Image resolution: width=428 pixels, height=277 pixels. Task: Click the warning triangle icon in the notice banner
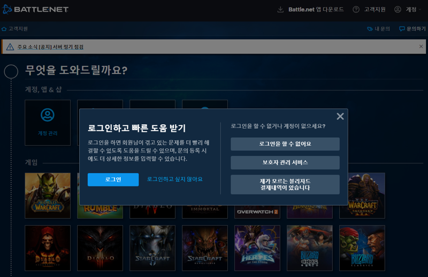(10, 47)
